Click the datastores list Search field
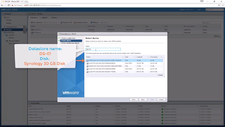225x127 pixels. (212, 23)
